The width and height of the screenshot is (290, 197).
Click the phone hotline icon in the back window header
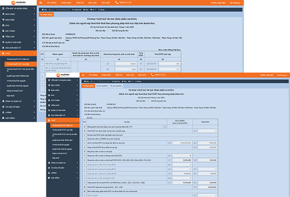click(116, 2)
